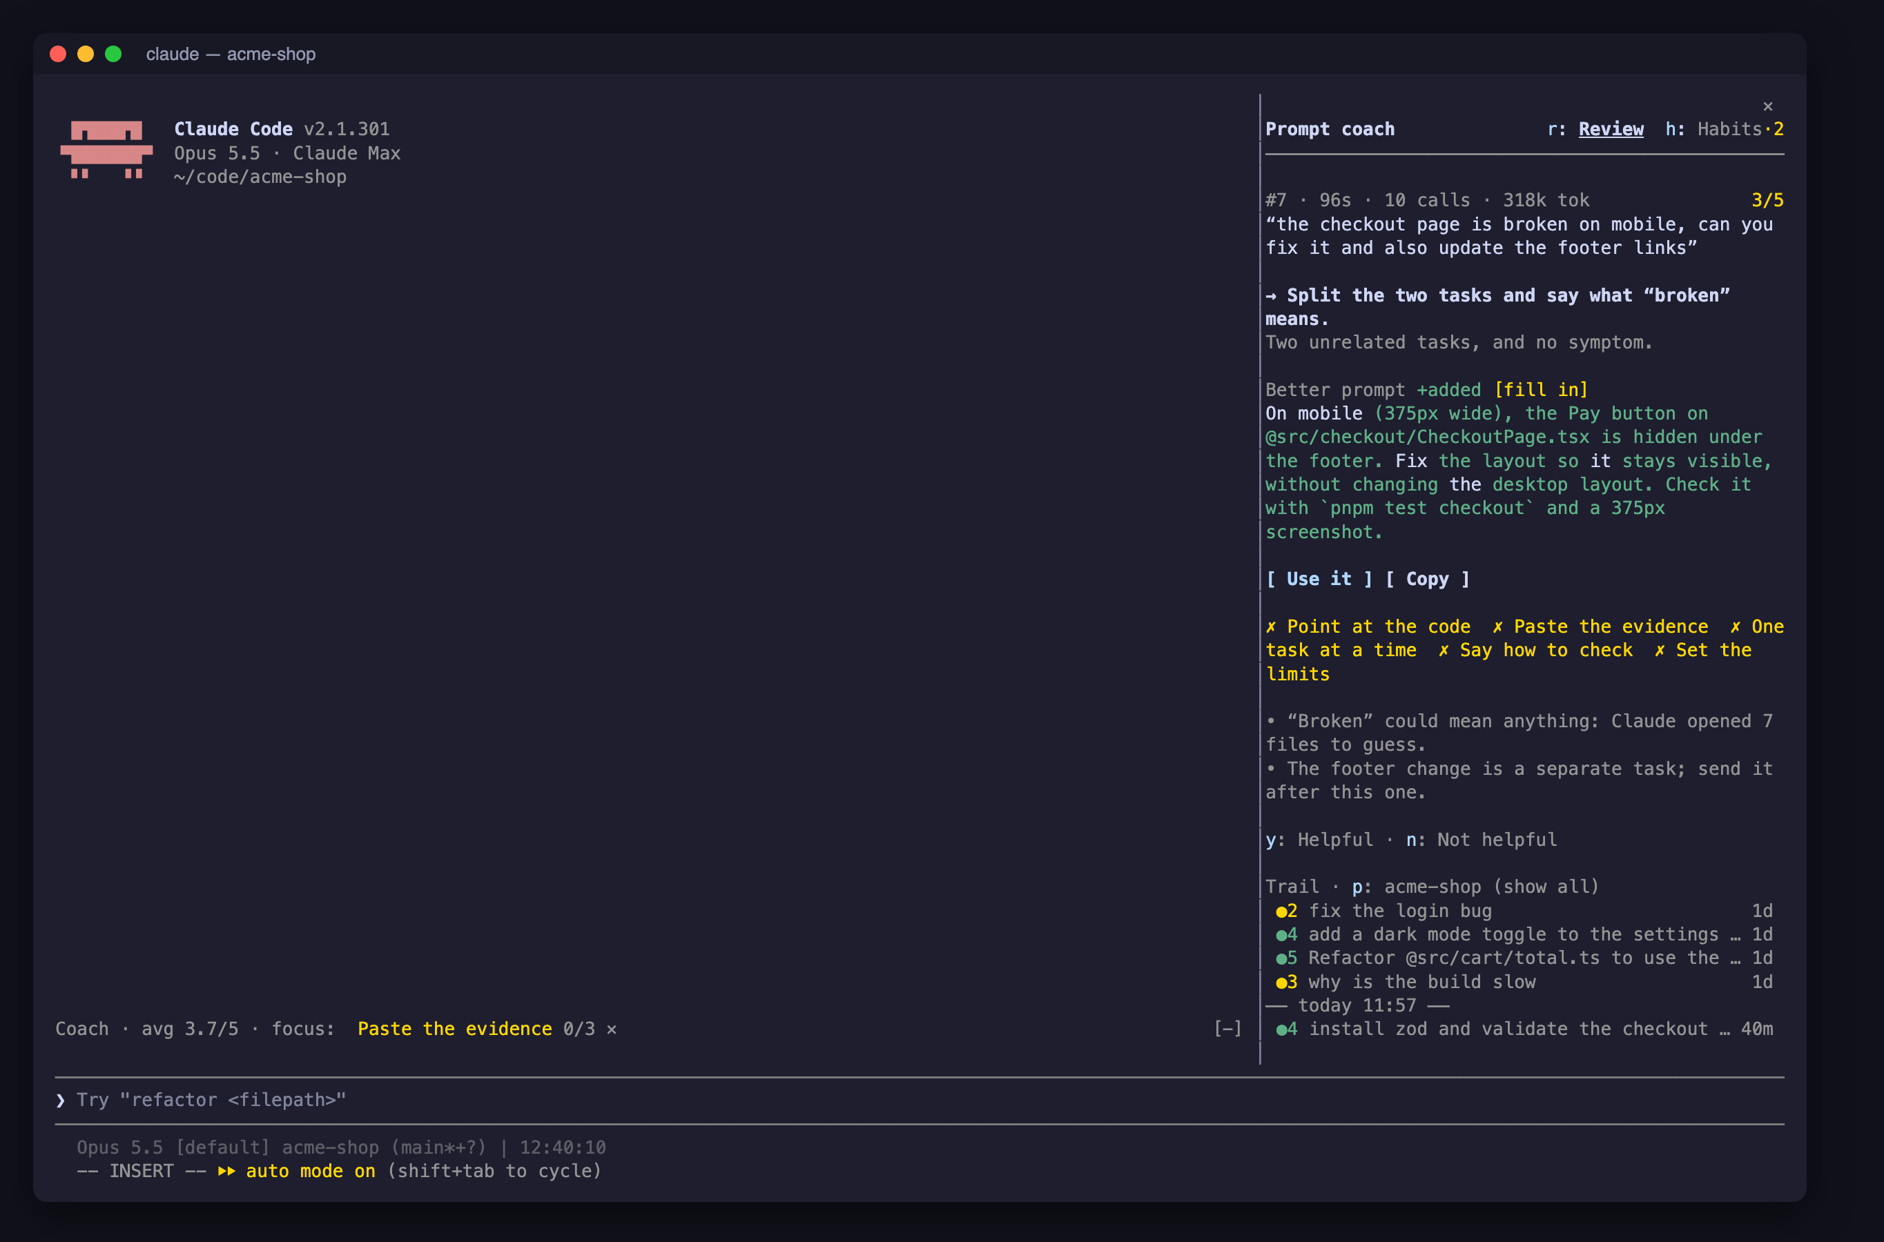Click the 3/5 prompt score
Viewport: 1884px width, 1242px height.
1767,200
